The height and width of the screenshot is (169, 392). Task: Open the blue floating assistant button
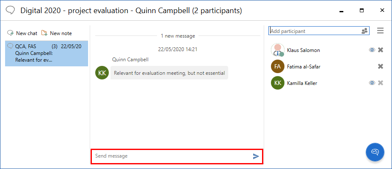coord(375,152)
